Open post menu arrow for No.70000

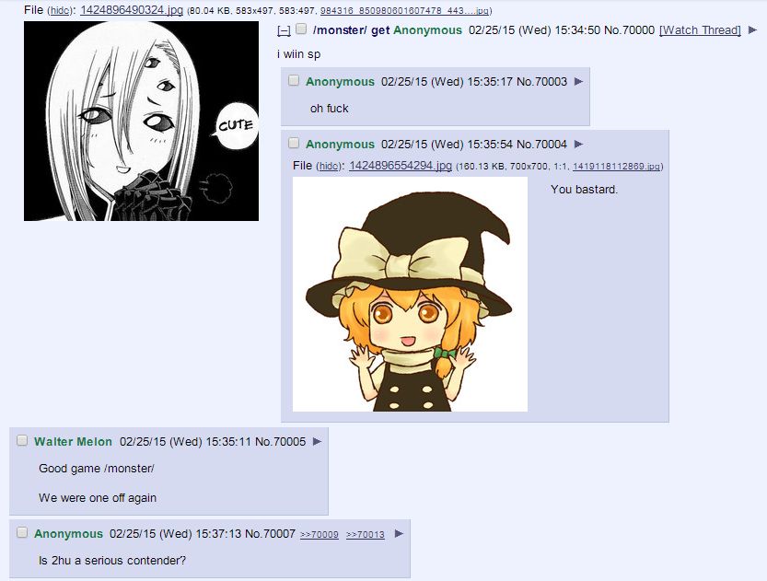[752, 30]
